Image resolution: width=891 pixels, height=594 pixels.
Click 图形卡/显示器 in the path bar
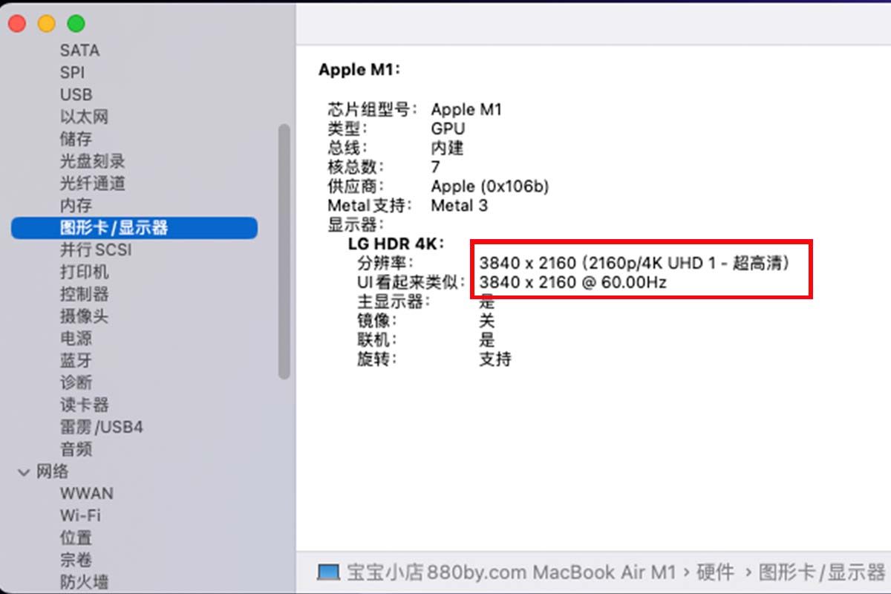pyautogui.click(x=823, y=572)
